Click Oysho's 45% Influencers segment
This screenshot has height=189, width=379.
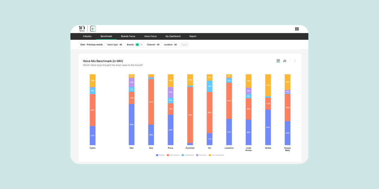pos(93,110)
